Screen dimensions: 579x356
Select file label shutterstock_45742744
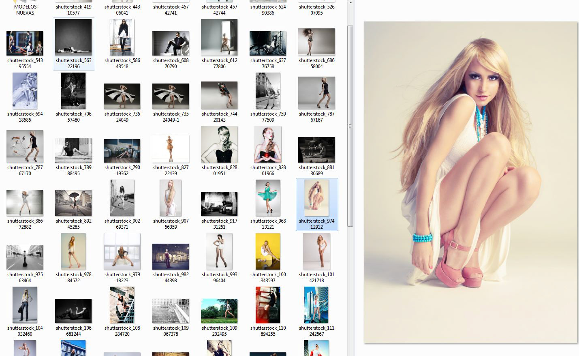219,10
